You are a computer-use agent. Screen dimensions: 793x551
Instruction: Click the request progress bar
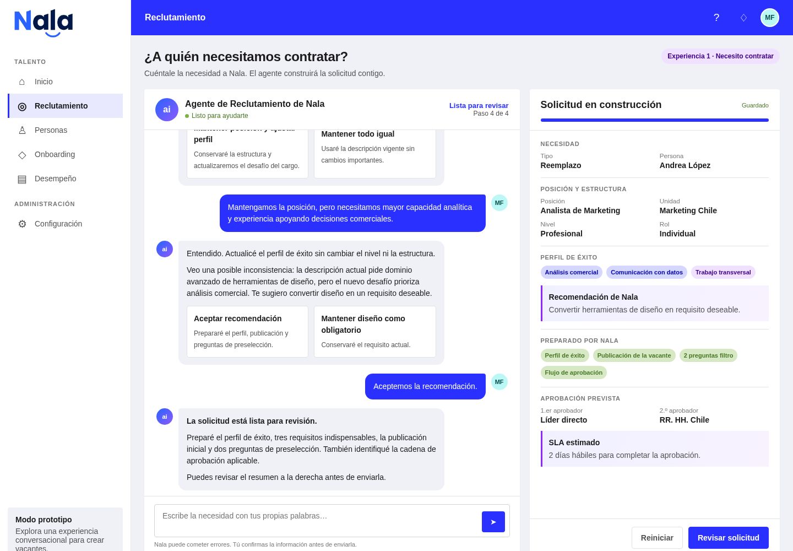coord(655,120)
